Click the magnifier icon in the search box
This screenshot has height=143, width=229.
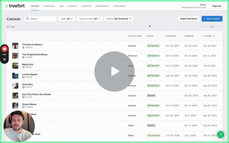[27, 19]
